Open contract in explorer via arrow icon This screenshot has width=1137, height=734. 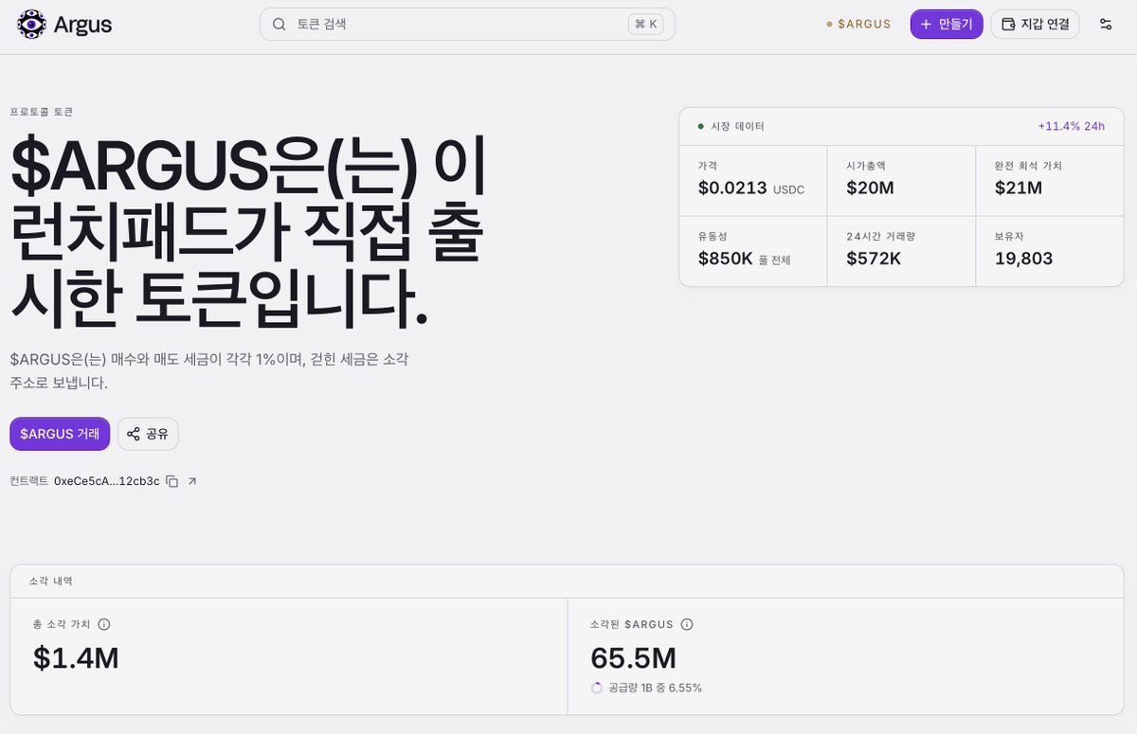(x=192, y=481)
